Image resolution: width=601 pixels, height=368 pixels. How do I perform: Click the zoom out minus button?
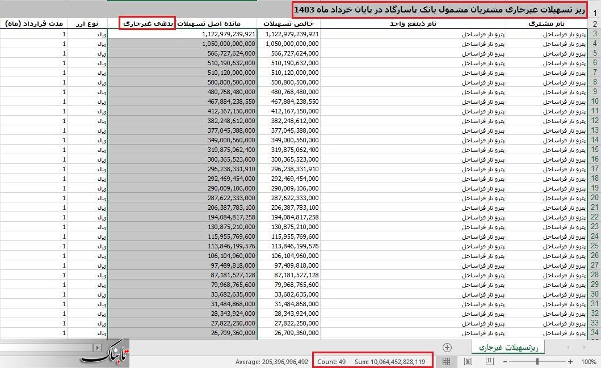click(x=505, y=362)
